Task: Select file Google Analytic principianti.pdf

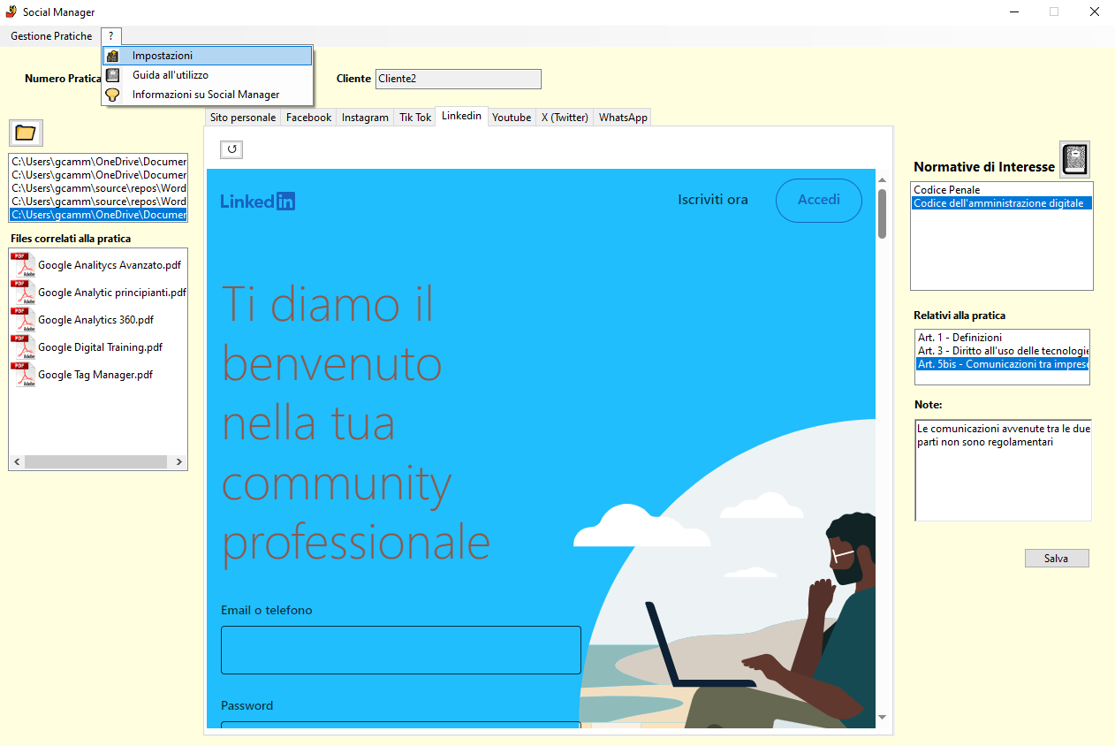Action: [x=112, y=293]
